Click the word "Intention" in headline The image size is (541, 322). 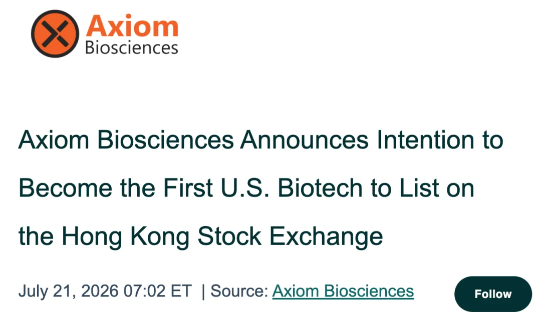(425, 140)
